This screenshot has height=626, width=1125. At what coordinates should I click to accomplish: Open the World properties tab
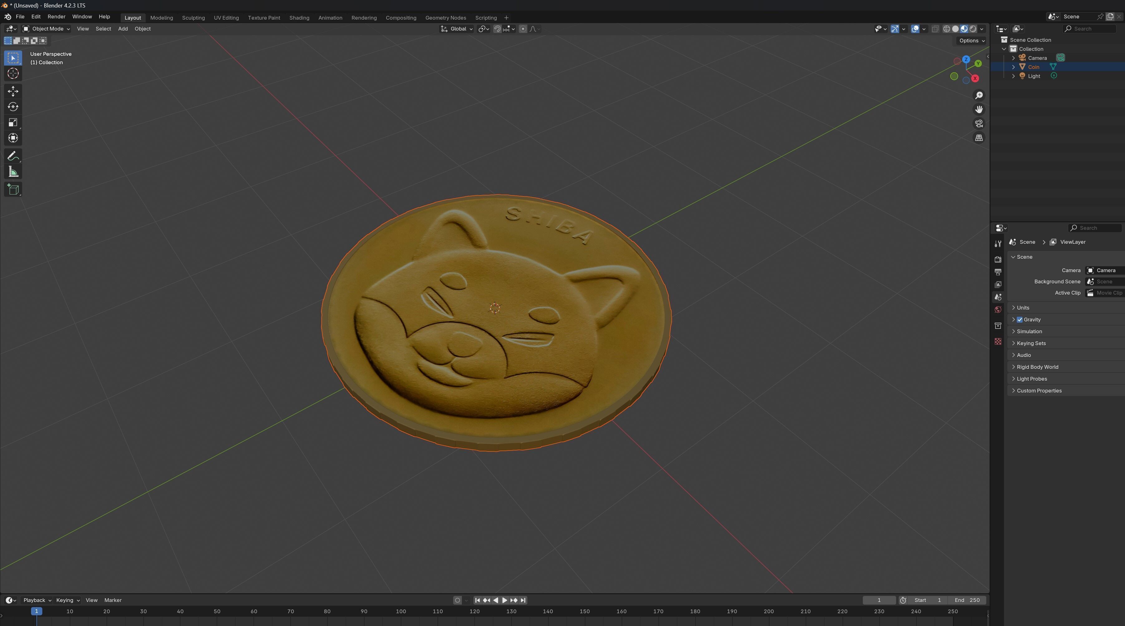point(998,310)
